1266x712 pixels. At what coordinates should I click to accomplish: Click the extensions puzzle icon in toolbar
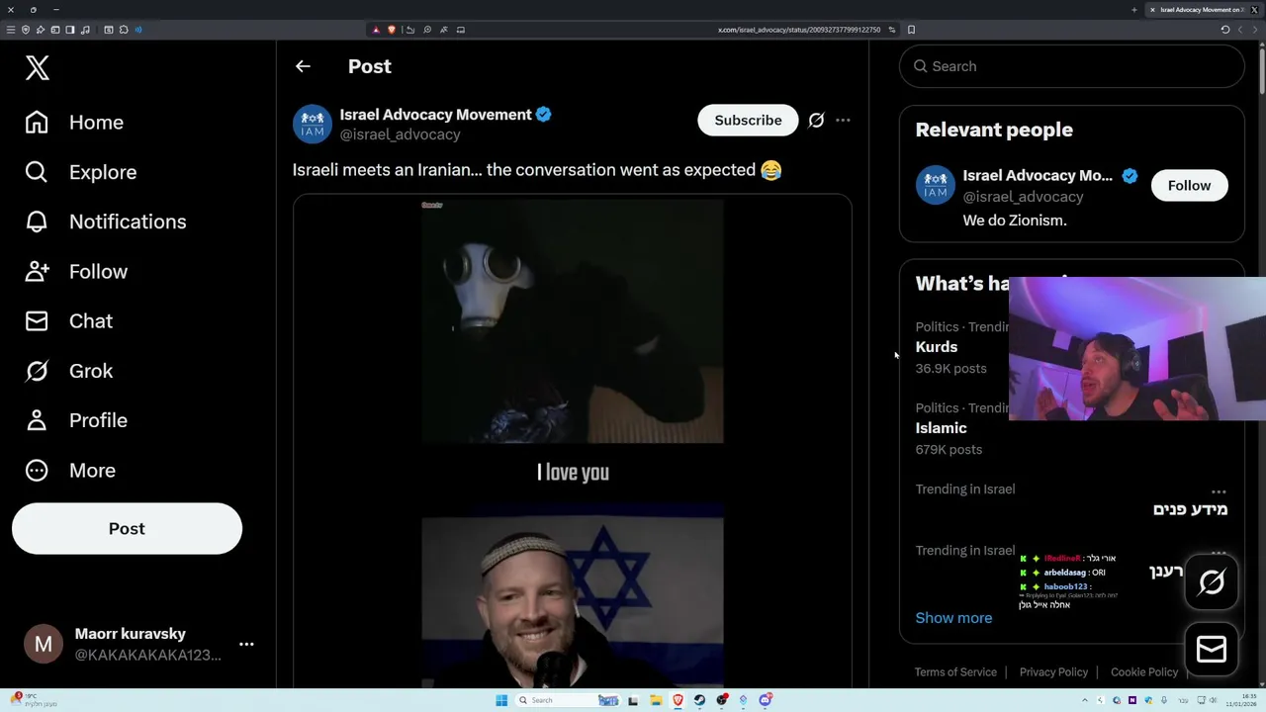tap(124, 30)
